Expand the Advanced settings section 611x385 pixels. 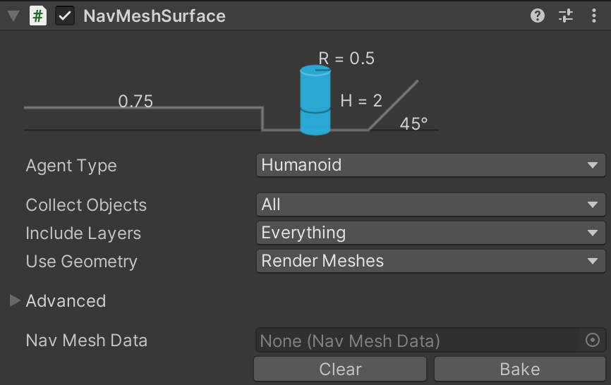[15, 301]
